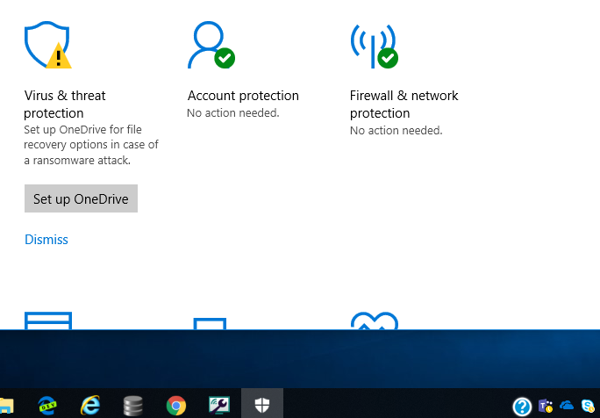The image size is (600, 418).
Task: Open the Virus & threat protection shield icon
Action: 48,45
